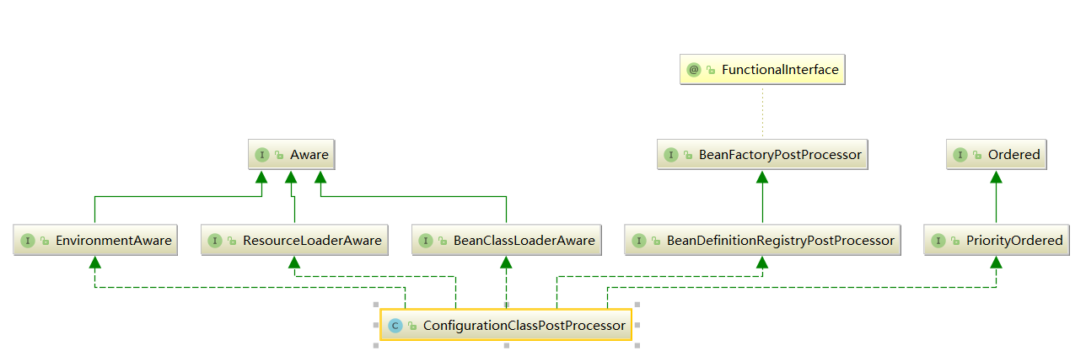1086x356 pixels.
Task: Click the interface icon on BeanDefinitionRegistryPostProcessor
Action: click(x=639, y=241)
